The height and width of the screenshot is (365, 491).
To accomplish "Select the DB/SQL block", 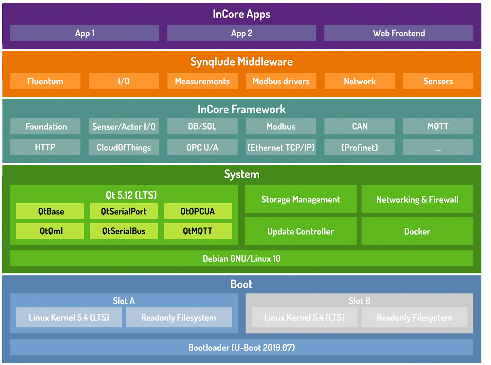I will 202,126.
